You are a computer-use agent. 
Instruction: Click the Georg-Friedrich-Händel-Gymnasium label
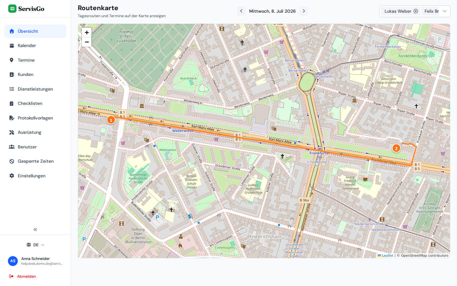[x=350, y=183]
